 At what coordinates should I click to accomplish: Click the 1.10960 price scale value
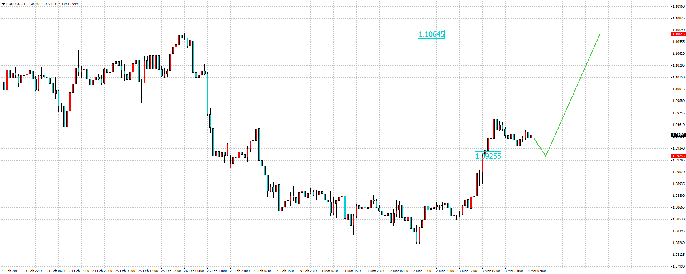pyautogui.click(x=678, y=6)
